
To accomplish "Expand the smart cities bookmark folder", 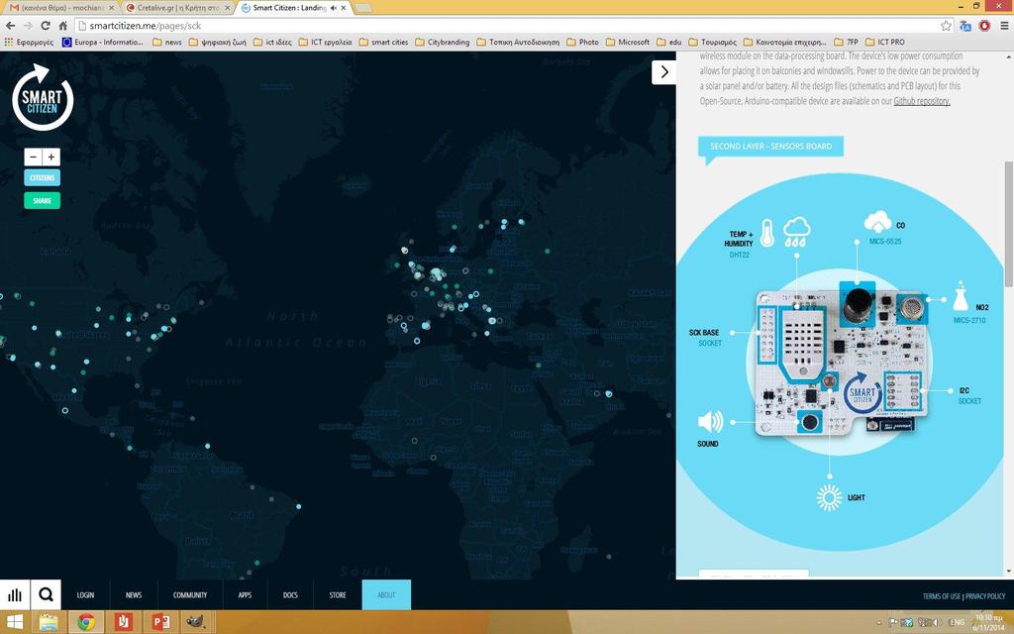I will (x=383, y=42).
